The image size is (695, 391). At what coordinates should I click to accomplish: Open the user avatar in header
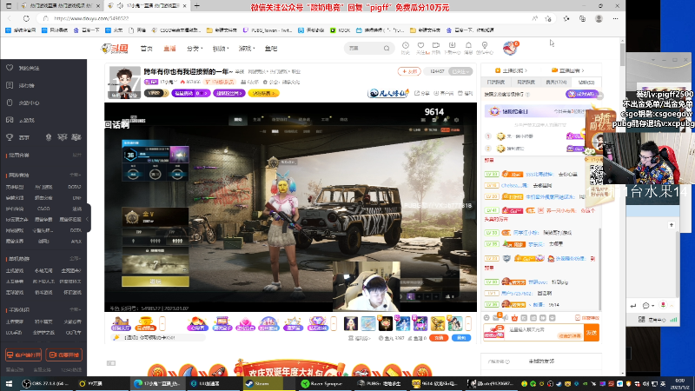tap(510, 48)
